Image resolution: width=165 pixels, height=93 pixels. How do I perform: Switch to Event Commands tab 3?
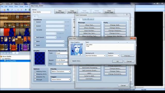(x=91, y=19)
